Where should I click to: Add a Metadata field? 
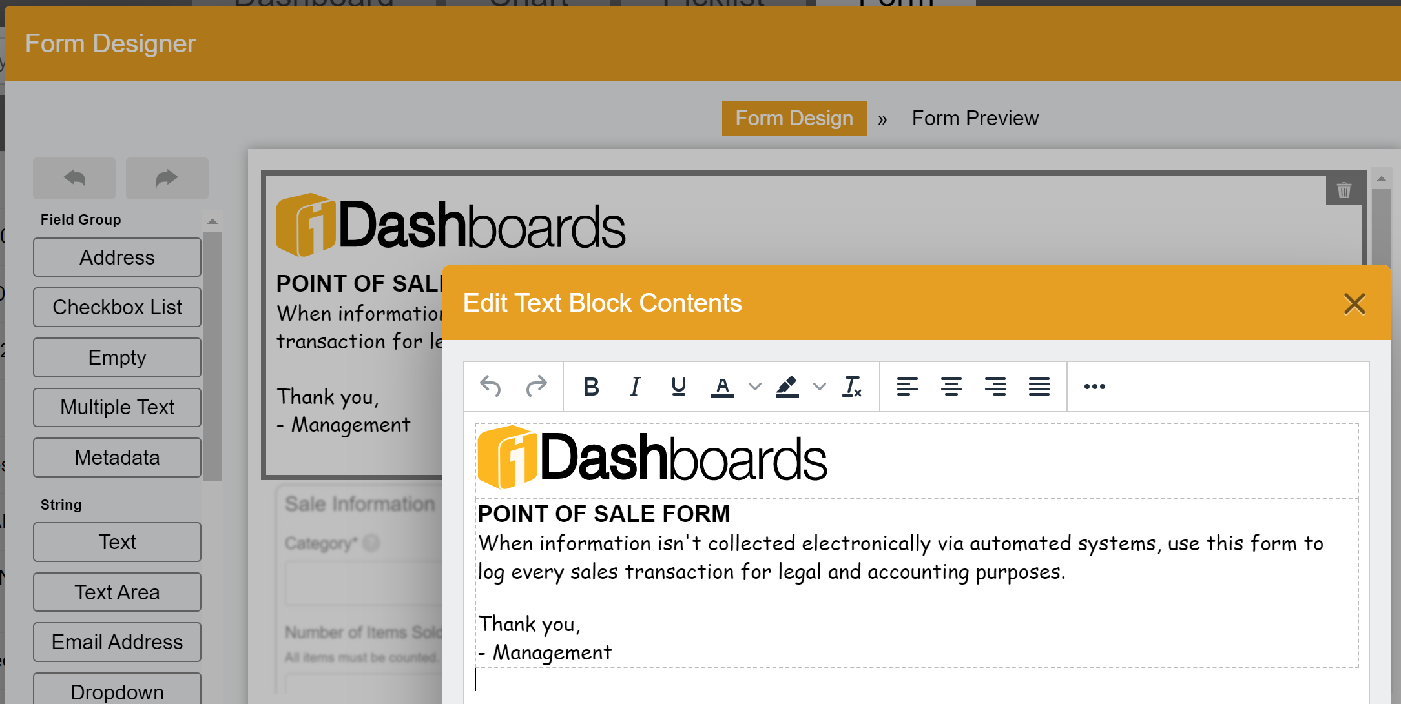point(117,458)
